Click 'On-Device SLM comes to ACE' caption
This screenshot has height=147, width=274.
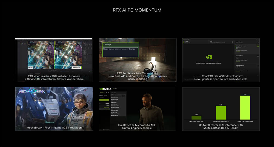137,125
